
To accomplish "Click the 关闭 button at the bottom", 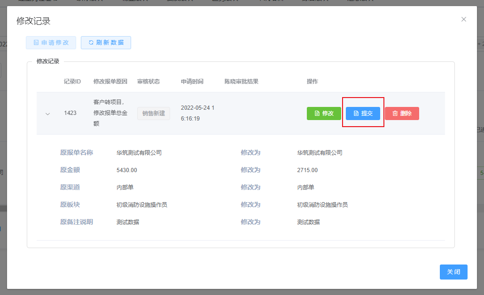I will pyautogui.click(x=453, y=272).
